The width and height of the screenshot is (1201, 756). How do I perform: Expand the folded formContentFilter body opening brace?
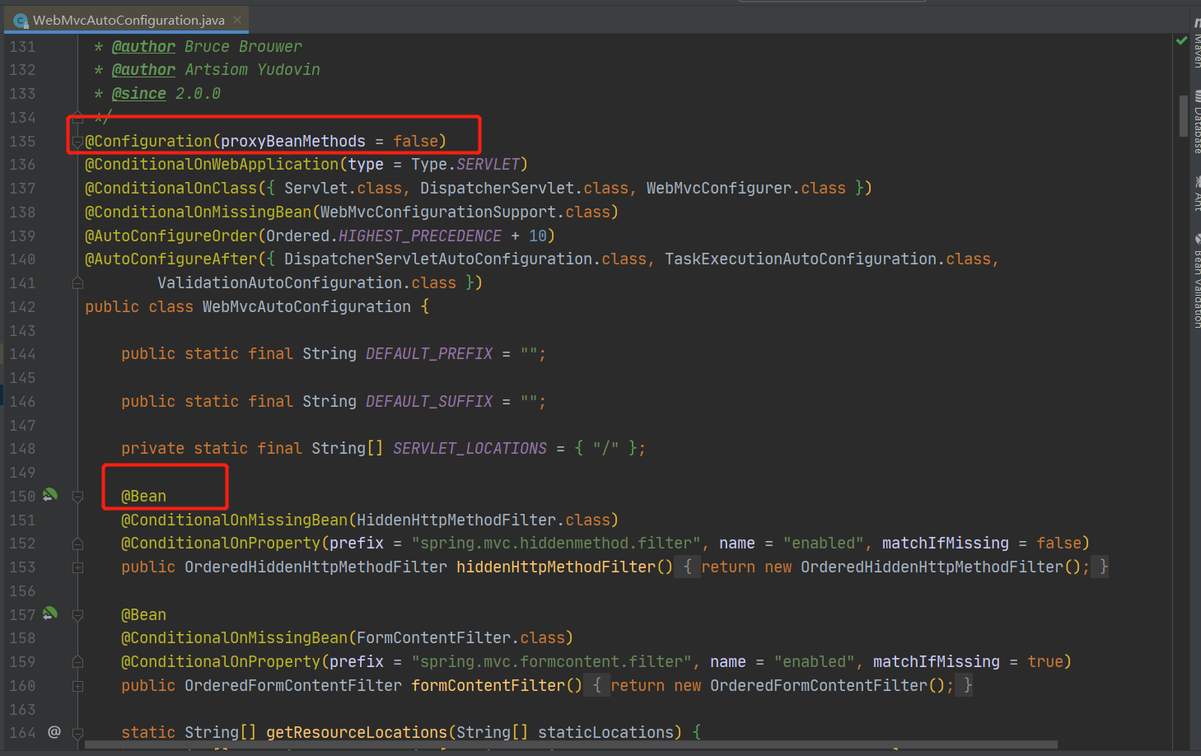[597, 685]
